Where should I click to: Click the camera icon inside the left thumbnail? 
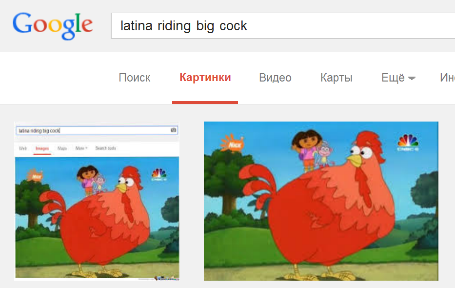[x=173, y=130]
